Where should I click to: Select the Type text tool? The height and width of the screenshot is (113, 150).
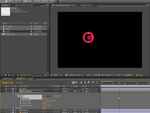pos(33,1)
